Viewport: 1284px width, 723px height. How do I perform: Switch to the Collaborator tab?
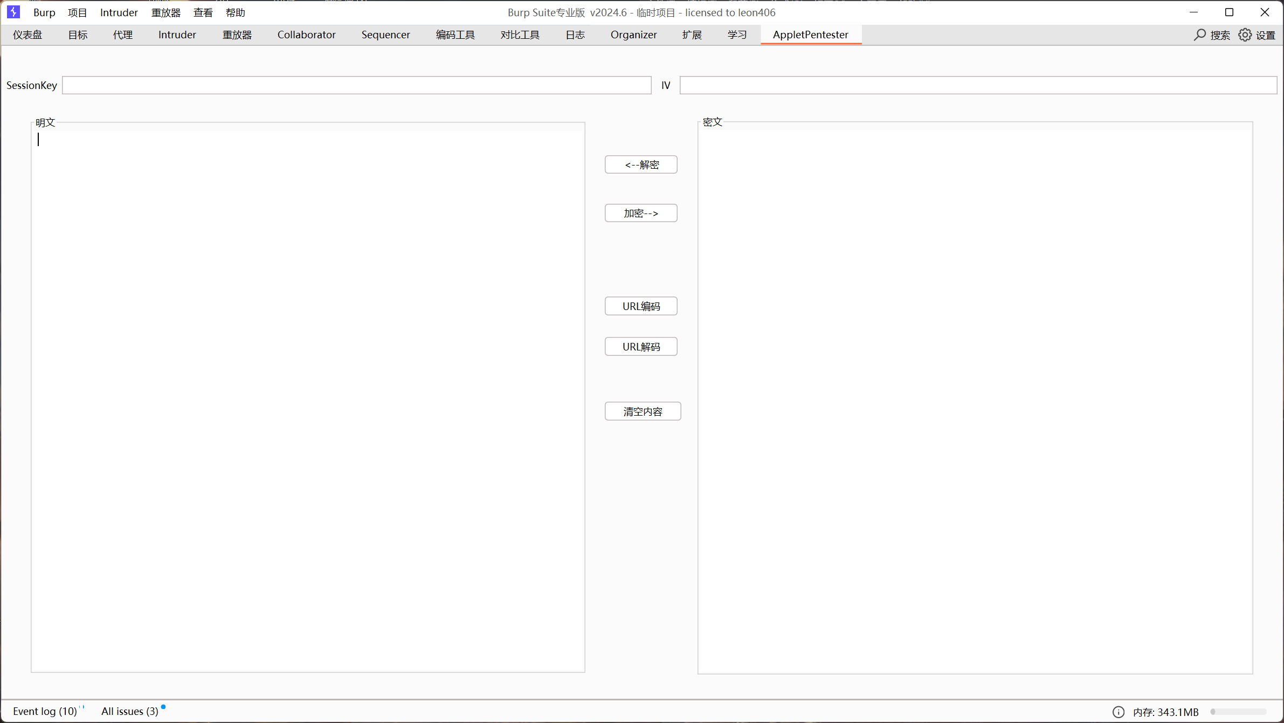tap(306, 35)
